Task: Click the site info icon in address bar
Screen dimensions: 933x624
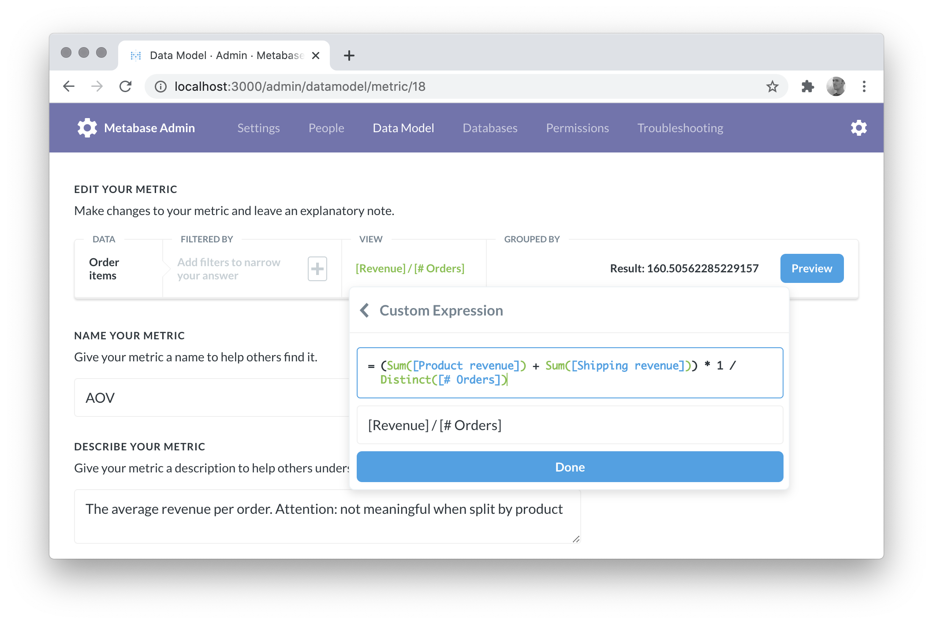Action: (x=160, y=86)
